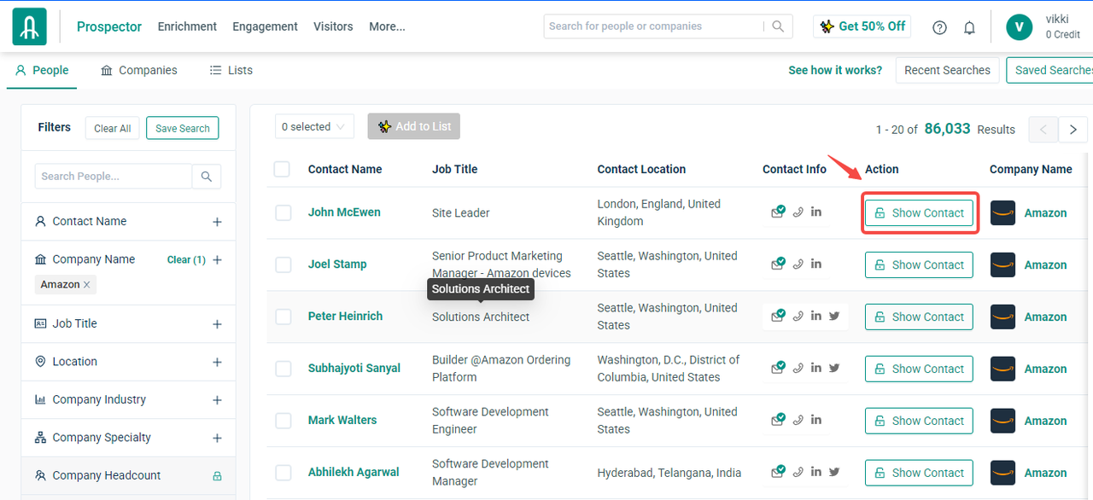Screen dimensions: 1093x500
Task: Switch to the Companies tab
Action: tap(138, 70)
